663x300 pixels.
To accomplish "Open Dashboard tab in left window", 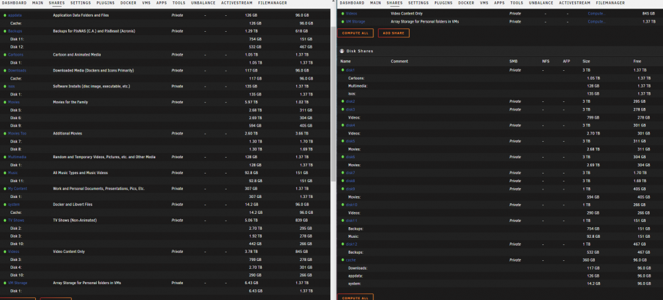I will pyautogui.click(x=14, y=3).
